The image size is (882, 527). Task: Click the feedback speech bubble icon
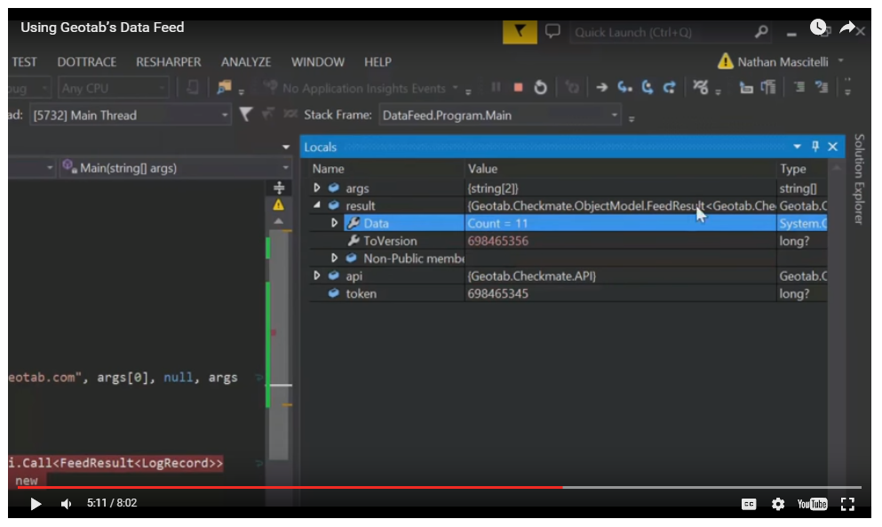pyautogui.click(x=552, y=32)
